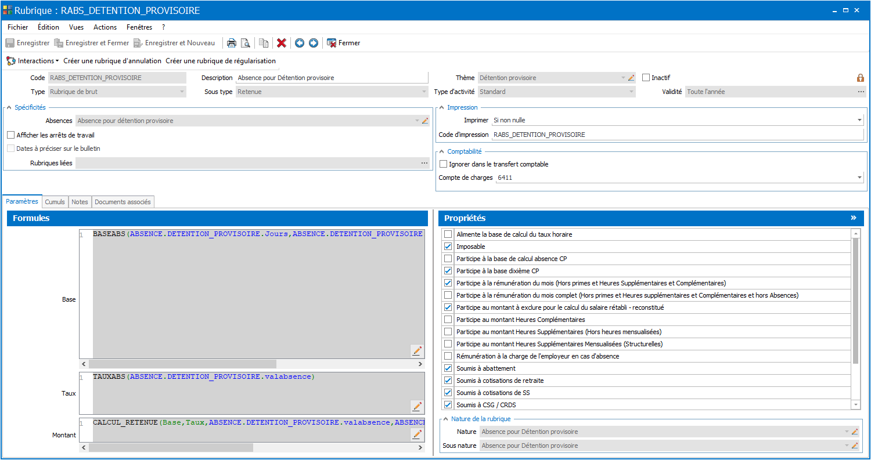This screenshot has height=460, width=871.
Task: Click the application icon in title bar
Action: point(8,10)
